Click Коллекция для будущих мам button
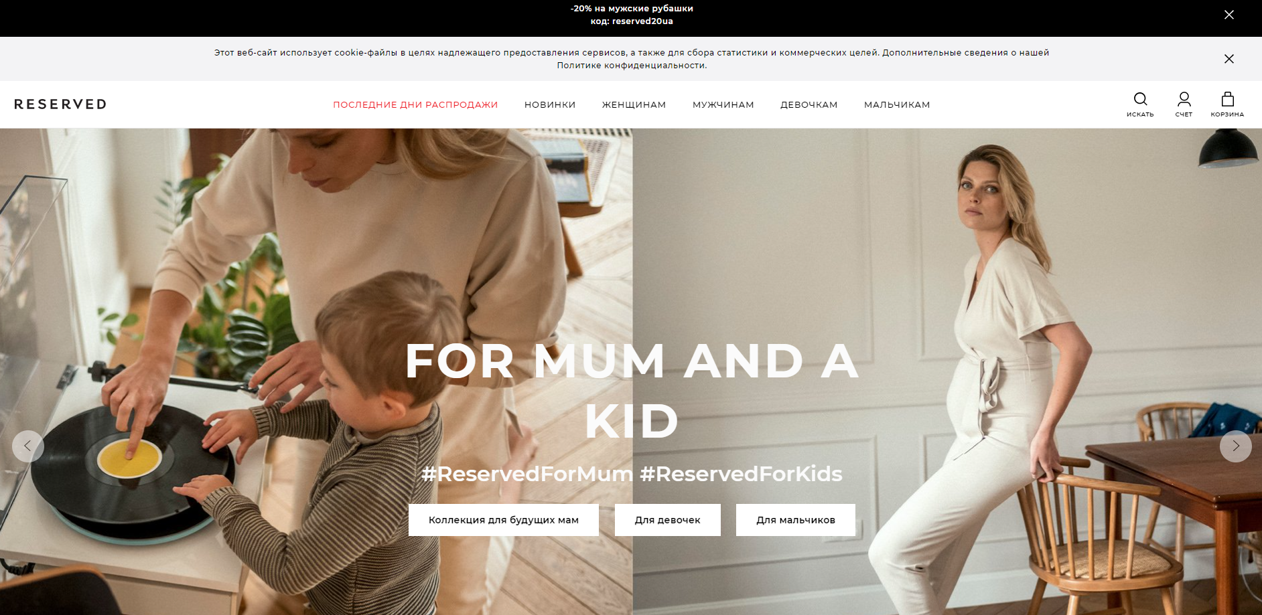This screenshot has height=615, width=1262. pos(504,520)
